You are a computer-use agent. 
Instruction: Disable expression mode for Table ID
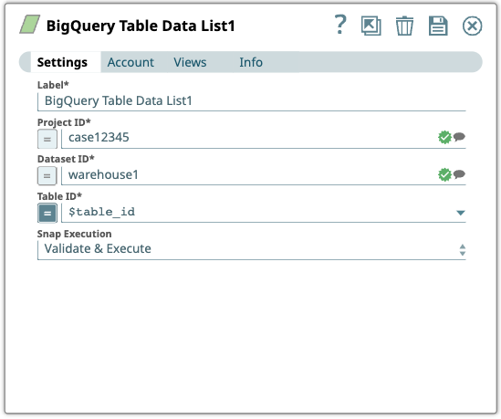[x=47, y=214]
